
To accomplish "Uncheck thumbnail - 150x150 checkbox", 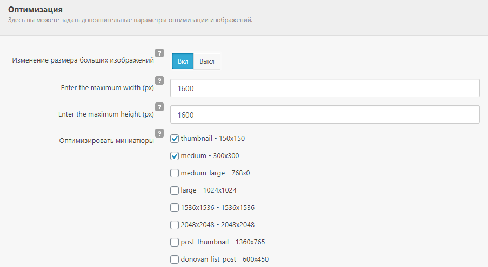I will click(x=175, y=139).
